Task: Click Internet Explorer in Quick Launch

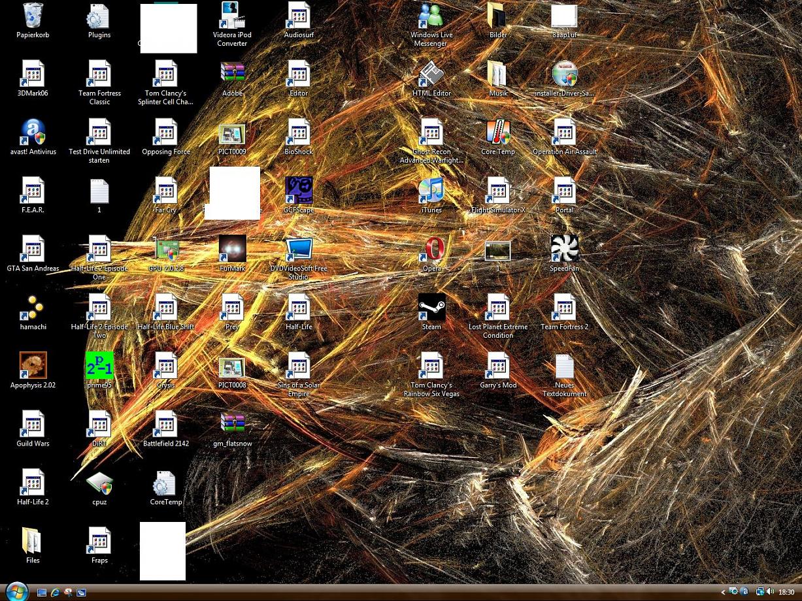Action: (55, 593)
